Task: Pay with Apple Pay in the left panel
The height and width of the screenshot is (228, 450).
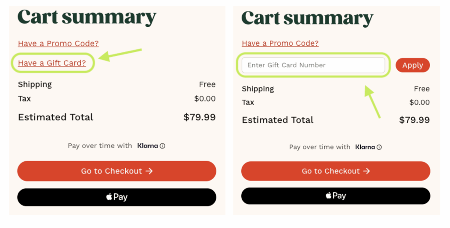Action: [x=116, y=197]
